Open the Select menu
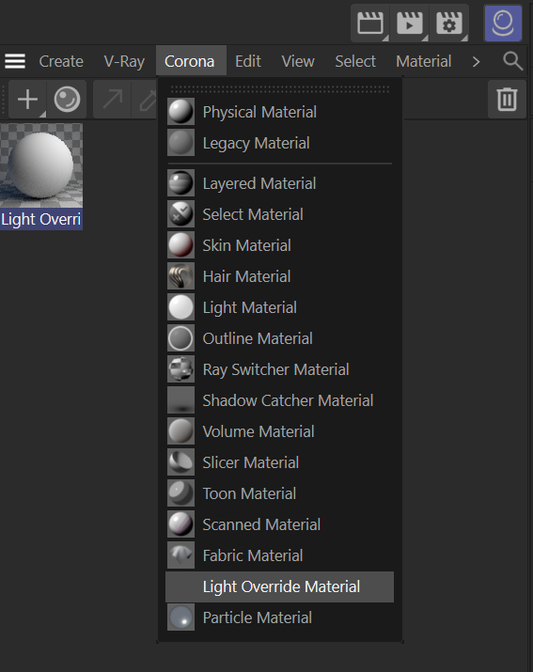Image resolution: width=533 pixels, height=672 pixels. (x=355, y=61)
